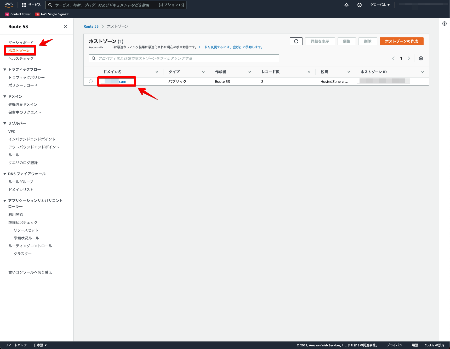Image resolution: width=450 pixels, height=349 pixels.
Task: Open ルーティングコントロール page
Action: click(30, 246)
